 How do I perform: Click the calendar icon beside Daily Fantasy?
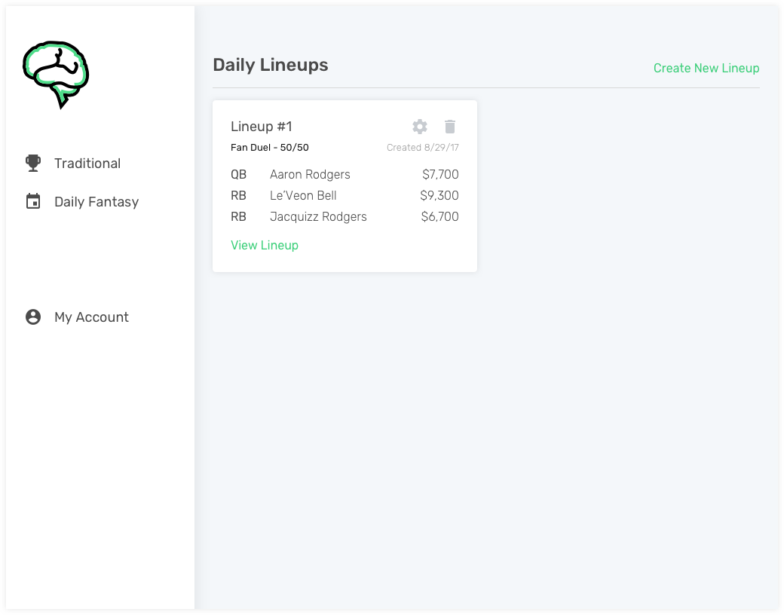click(33, 201)
